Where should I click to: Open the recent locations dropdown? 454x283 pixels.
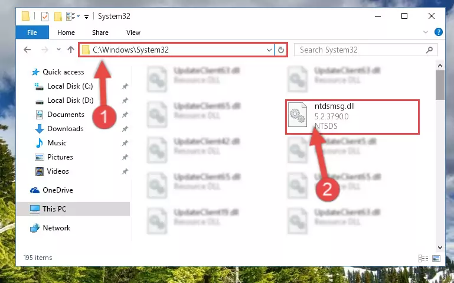click(59, 50)
